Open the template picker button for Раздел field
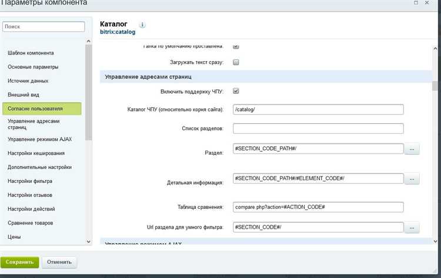 (412, 149)
